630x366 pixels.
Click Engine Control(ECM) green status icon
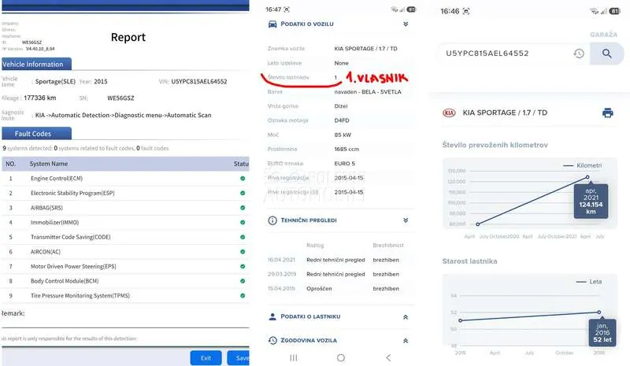coord(243,179)
